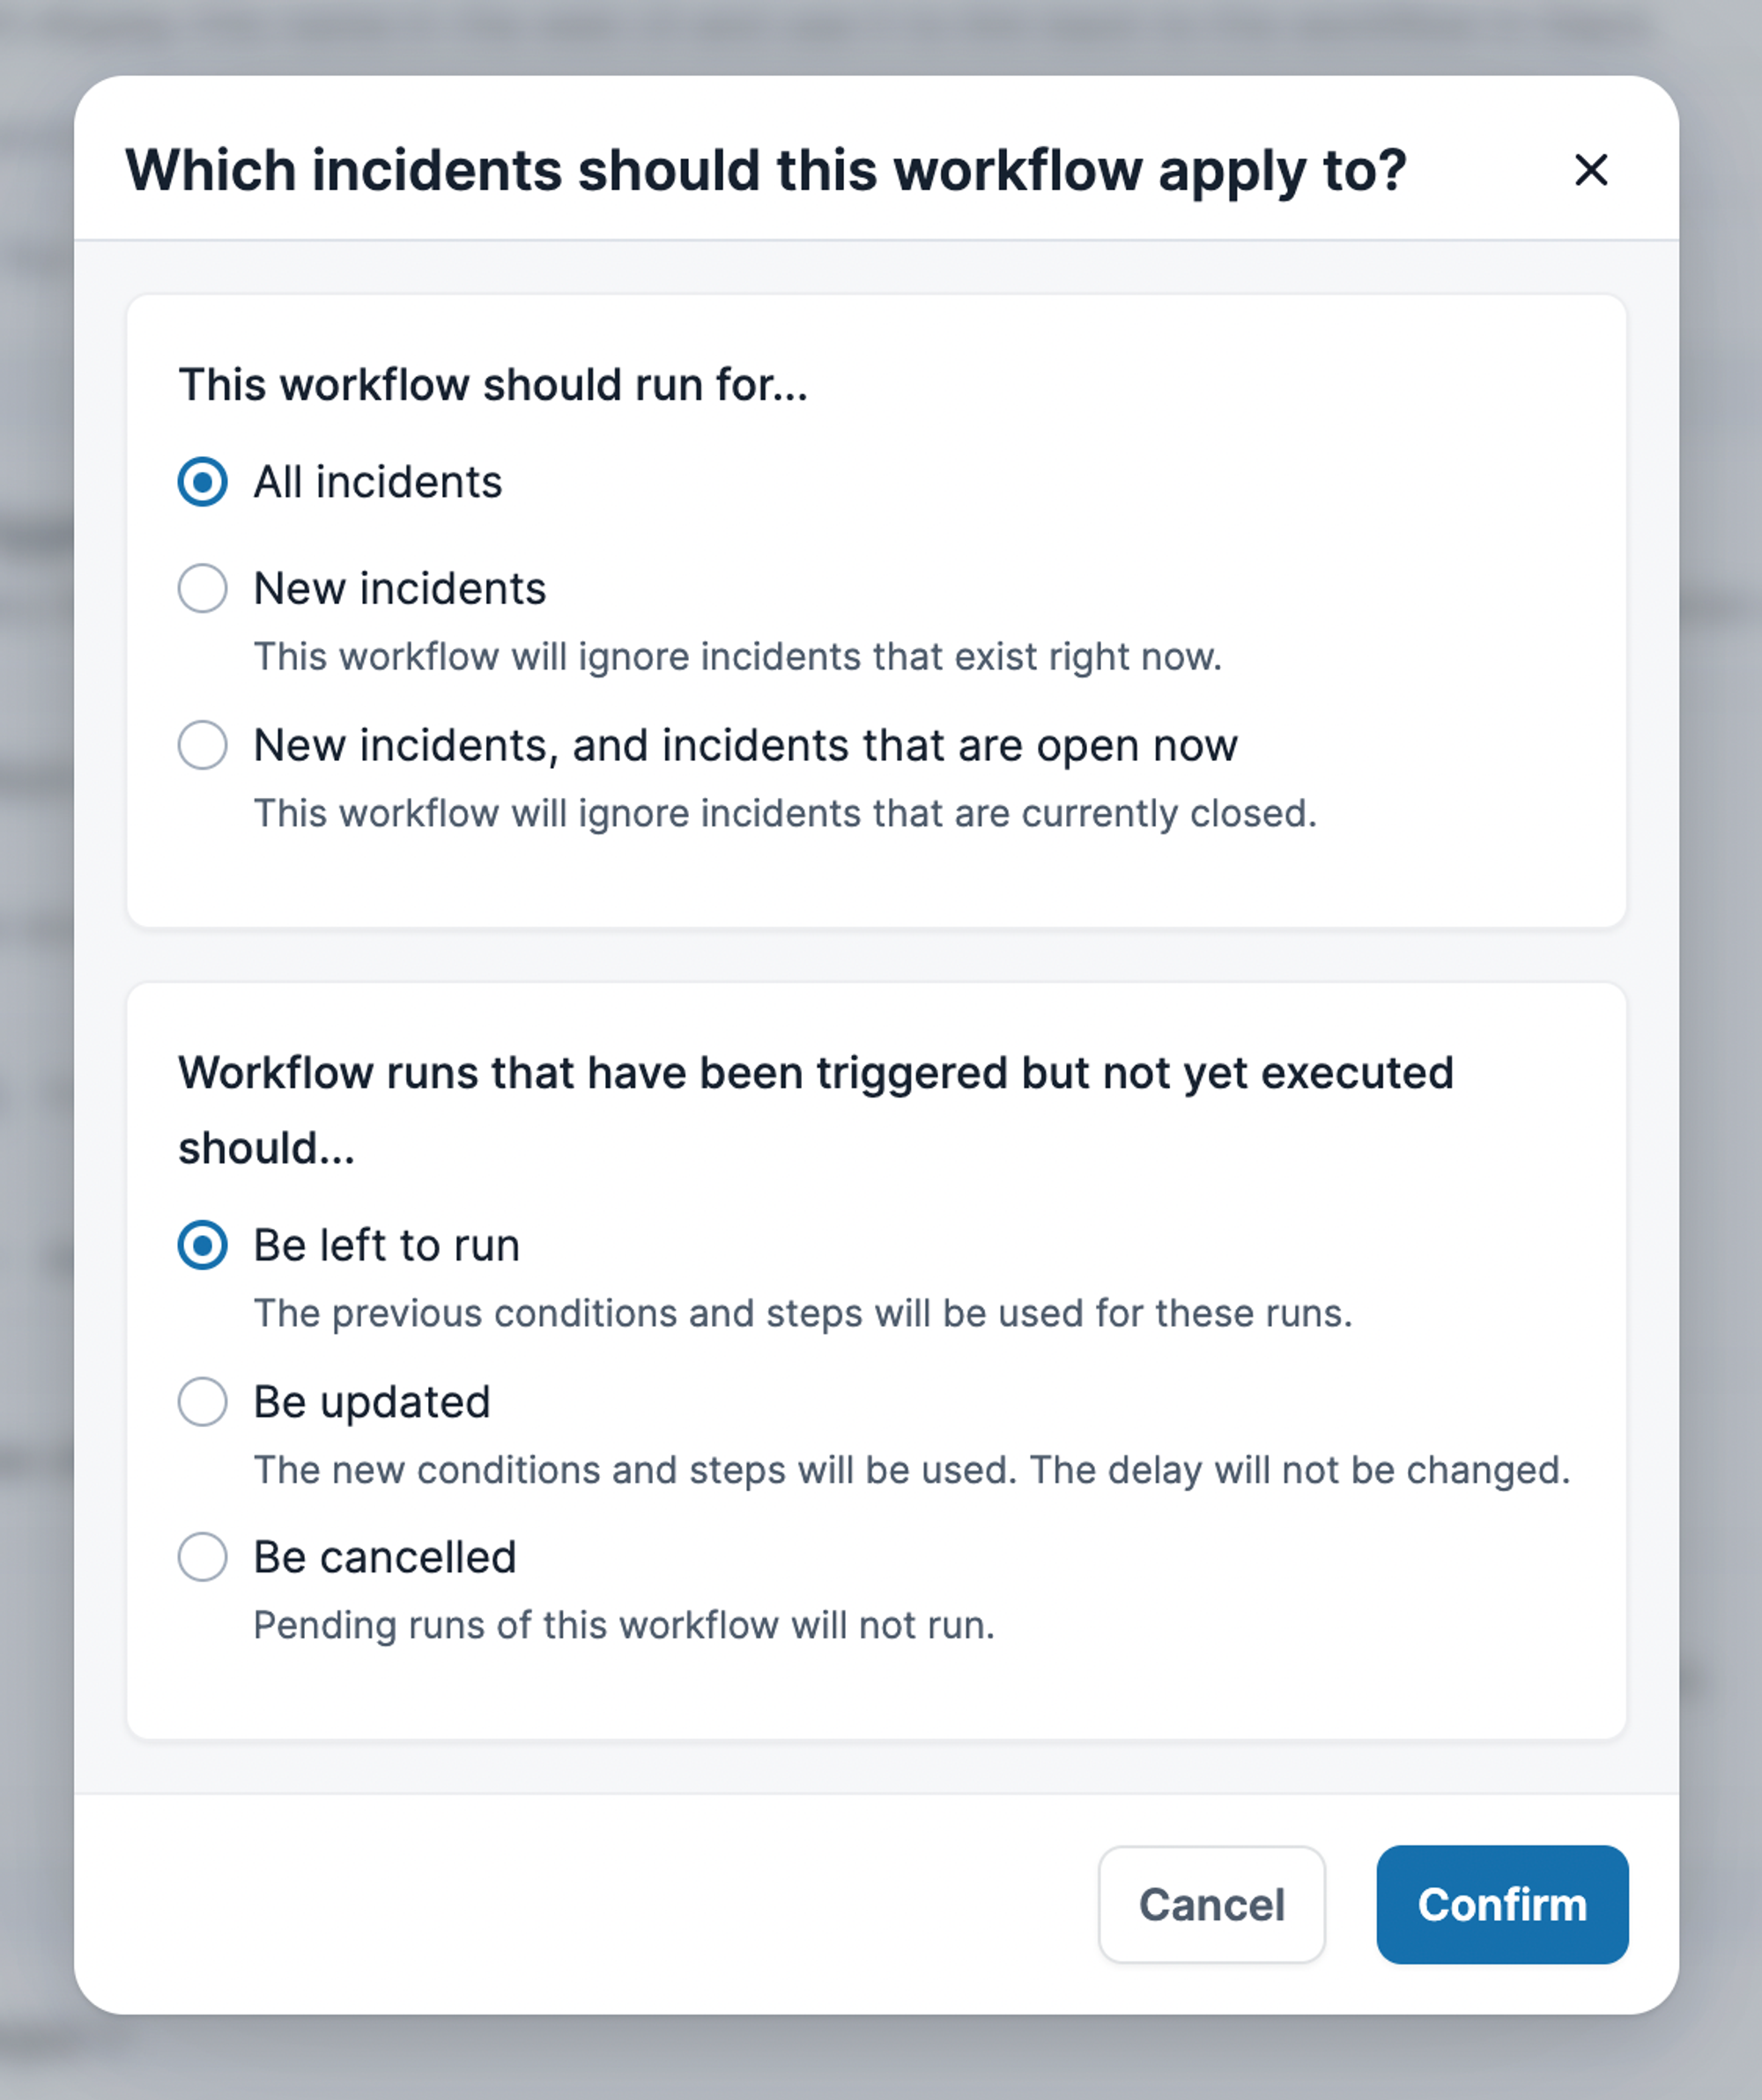
Task: Choose the New incidents radio option
Action: pos(203,588)
